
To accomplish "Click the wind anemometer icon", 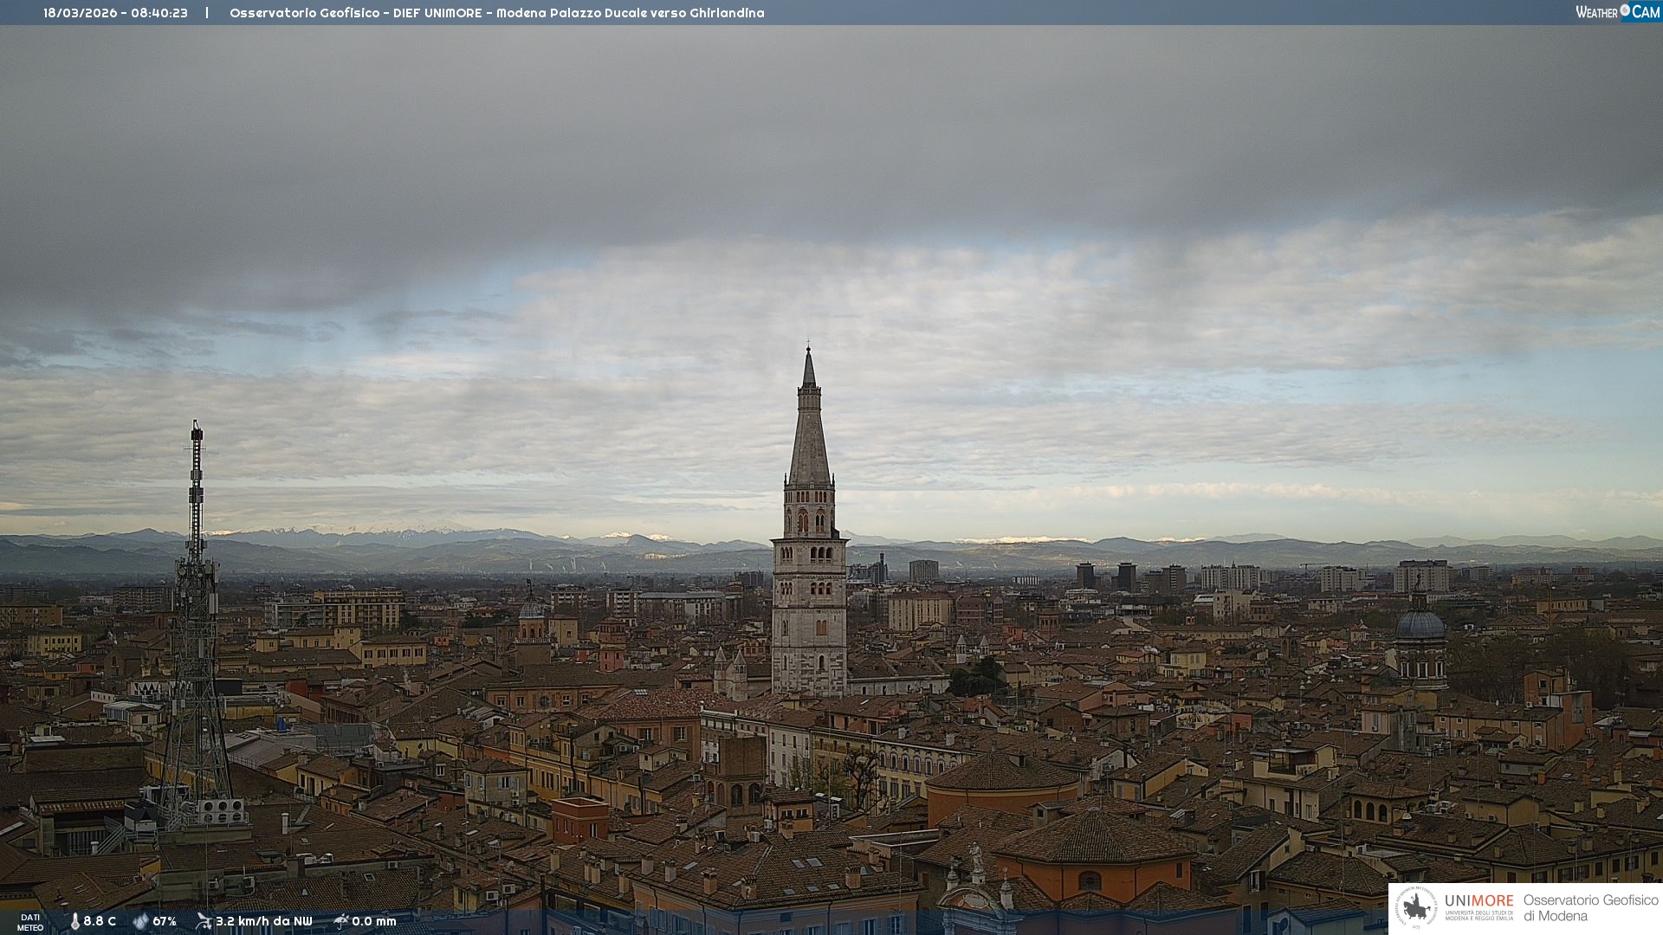I will click(x=204, y=921).
